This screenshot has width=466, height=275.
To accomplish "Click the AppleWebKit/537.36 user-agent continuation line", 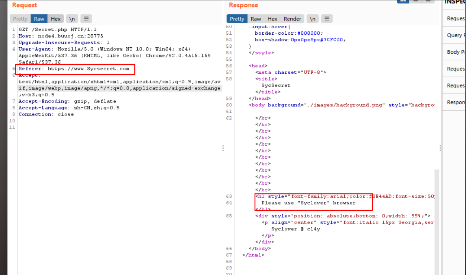I will pyautogui.click(x=115, y=56).
